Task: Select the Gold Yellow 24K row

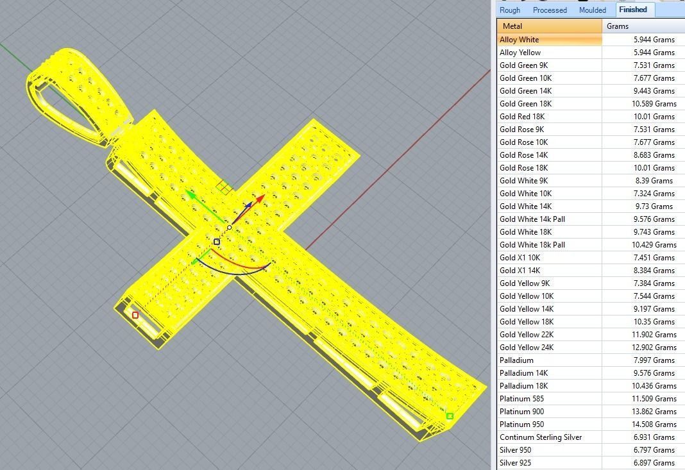Action: [x=591, y=347]
